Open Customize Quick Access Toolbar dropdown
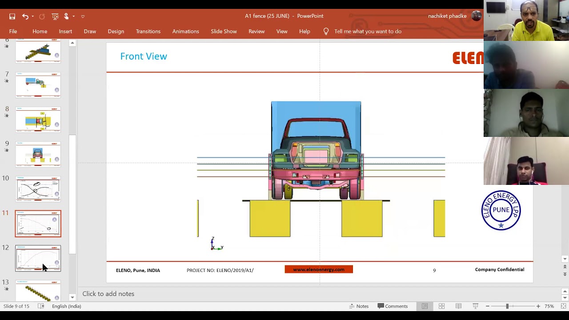The width and height of the screenshot is (569, 320). 83,16
